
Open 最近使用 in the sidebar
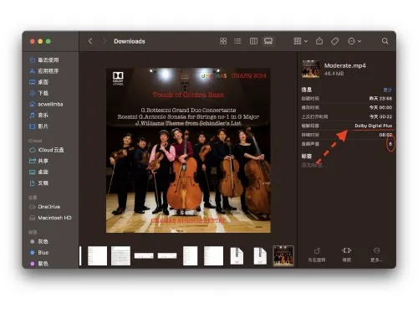(x=44, y=59)
